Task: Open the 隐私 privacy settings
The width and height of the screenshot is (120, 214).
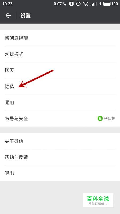Action: coord(60,86)
